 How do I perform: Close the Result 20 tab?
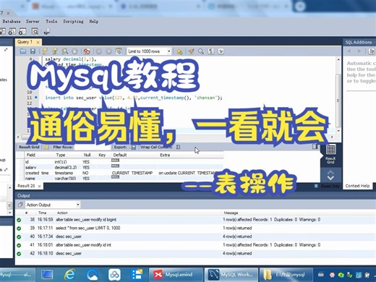click(x=39, y=186)
